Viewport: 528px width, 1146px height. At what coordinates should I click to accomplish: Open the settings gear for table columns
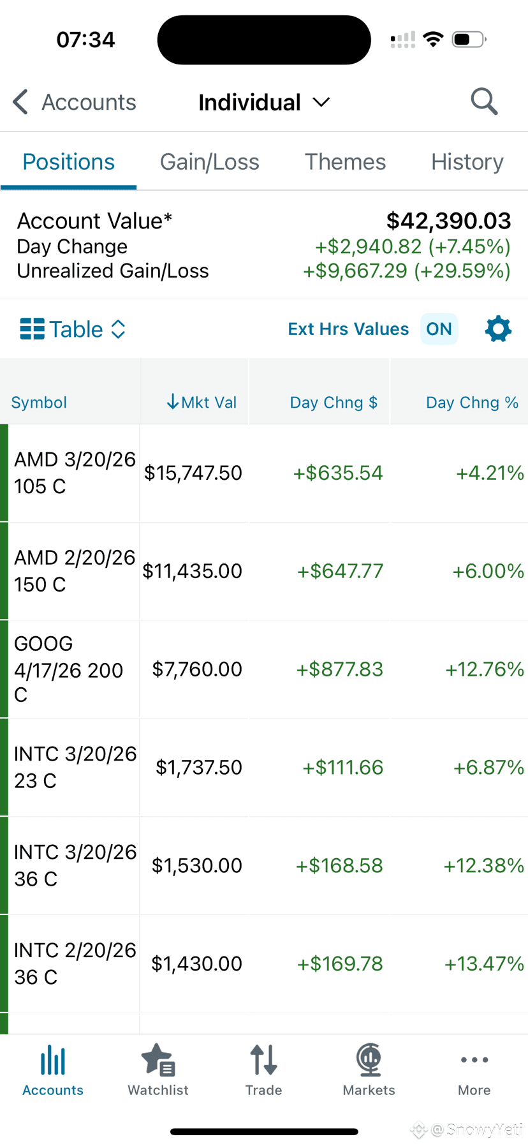(498, 329)
